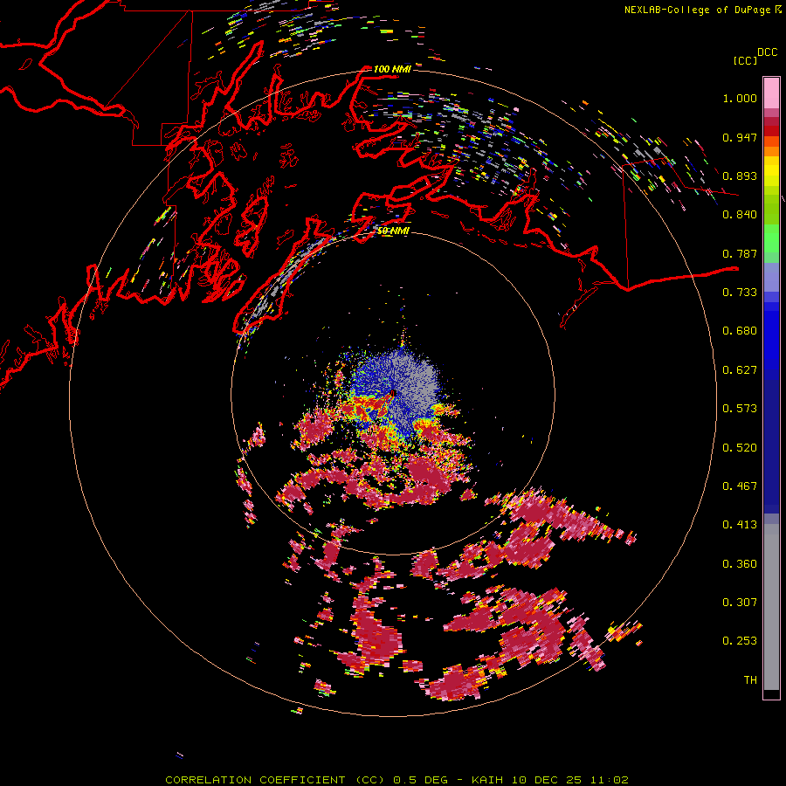Click the 0.307 color scale label
Screen dimensions: 786x786
[x=740, y=603]
